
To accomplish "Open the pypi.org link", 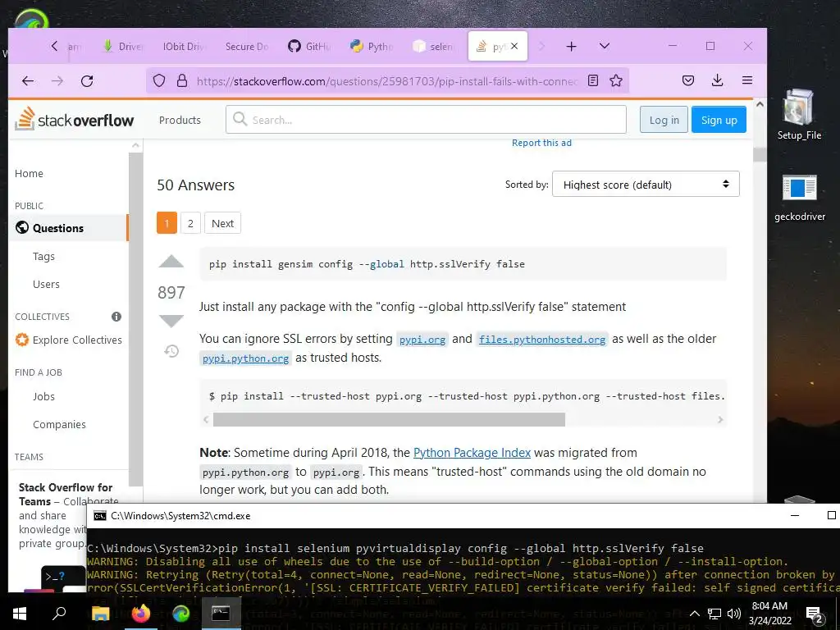I will [x=422, y=340].
